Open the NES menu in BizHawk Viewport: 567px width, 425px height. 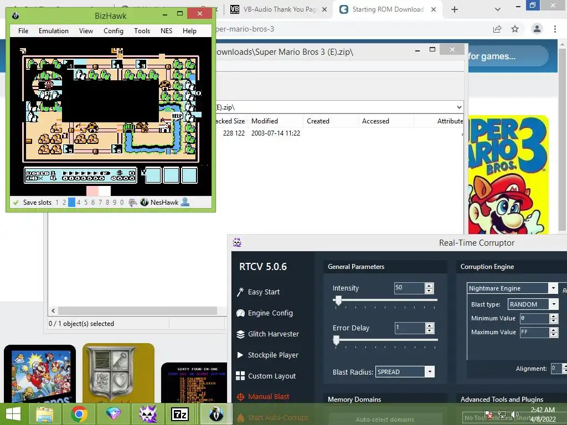coord(166,31)
